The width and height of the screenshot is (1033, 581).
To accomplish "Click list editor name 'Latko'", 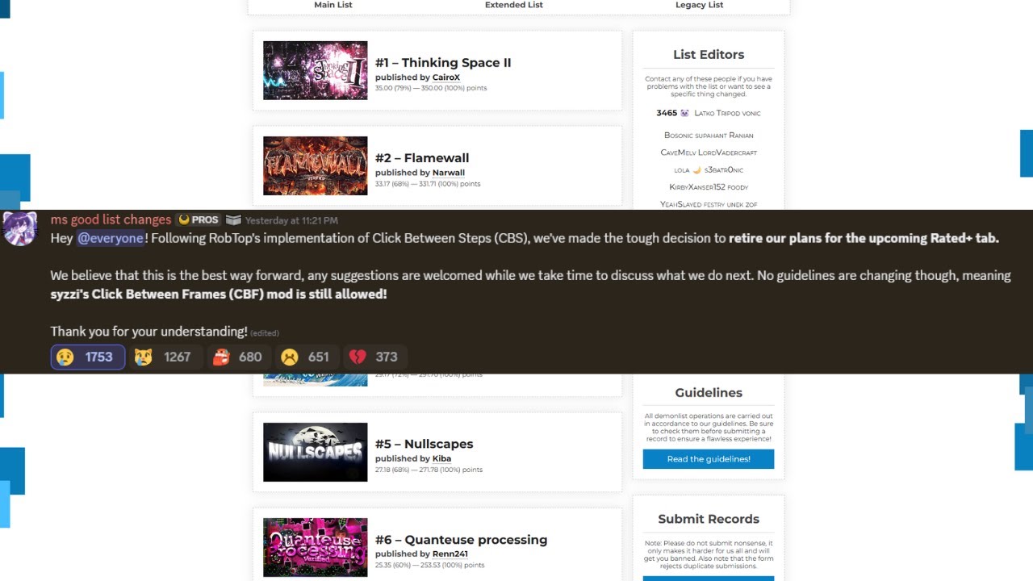I will pyautogui.click(x=704, y=114).
